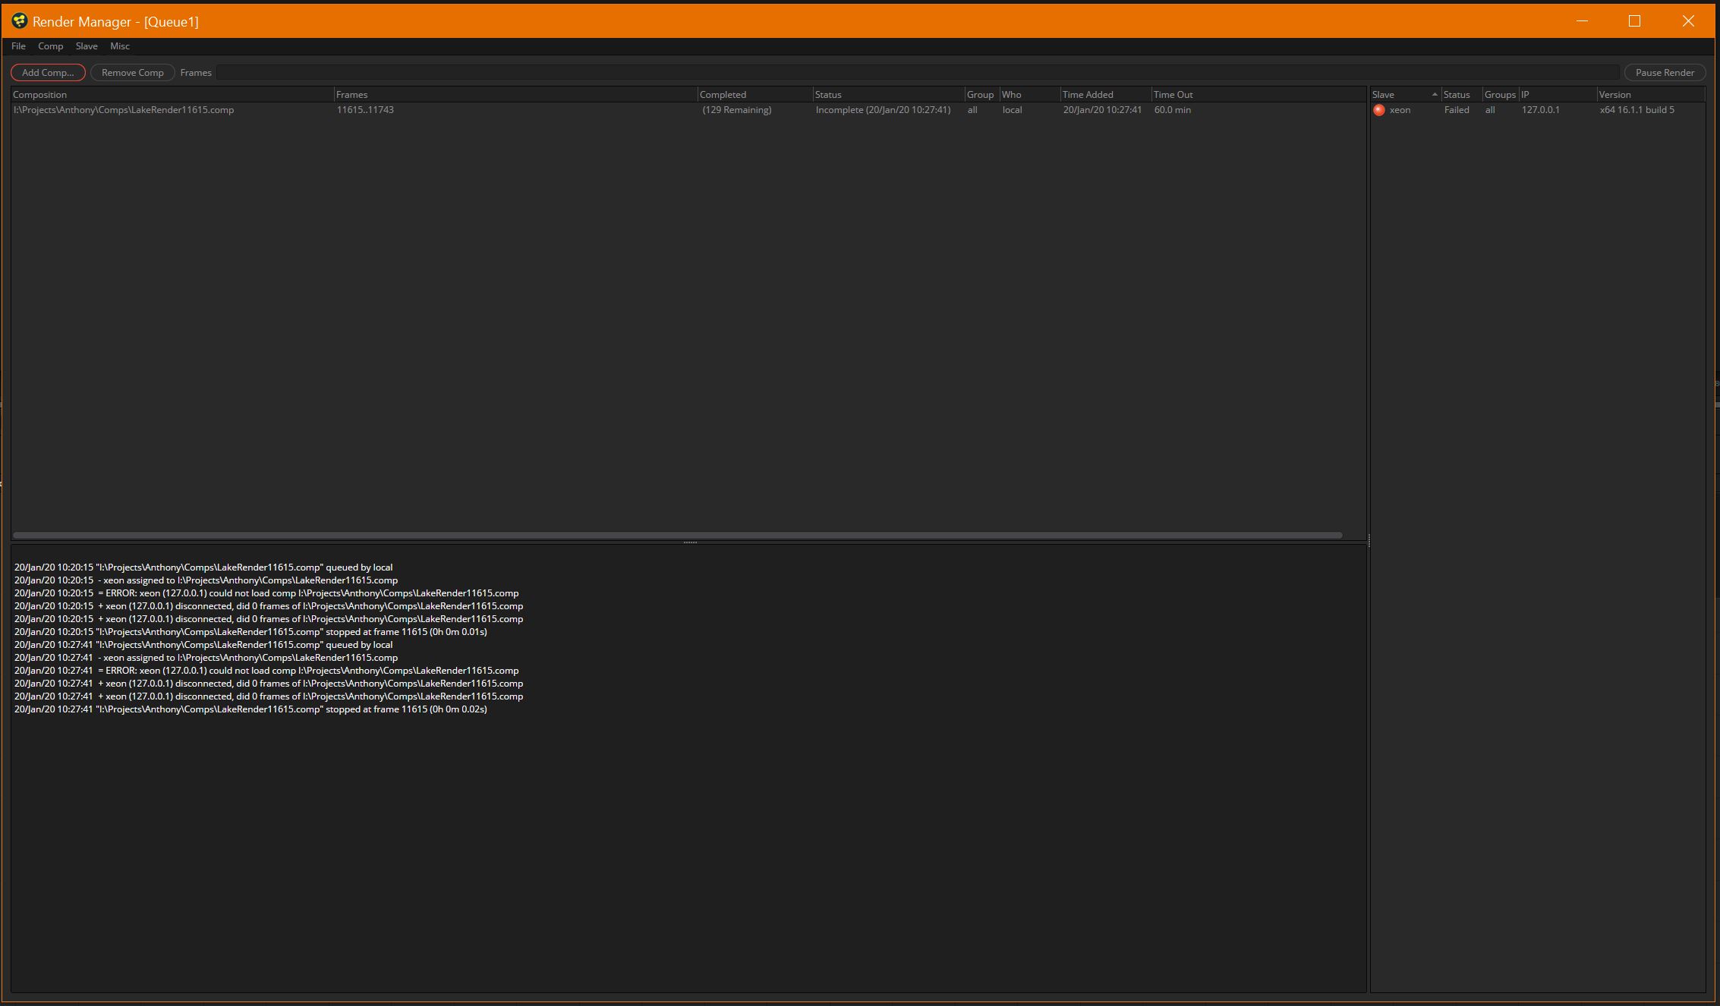The height and width of the screenshot is (1006, 1720).
Task: Click the 60.0 min time out cell
Action: [1172, 110]
